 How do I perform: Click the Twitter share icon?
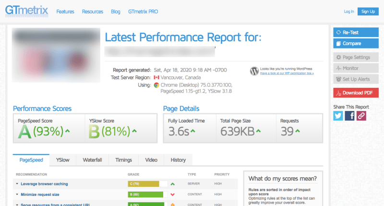pyautogui.click(x=338, y=116)
